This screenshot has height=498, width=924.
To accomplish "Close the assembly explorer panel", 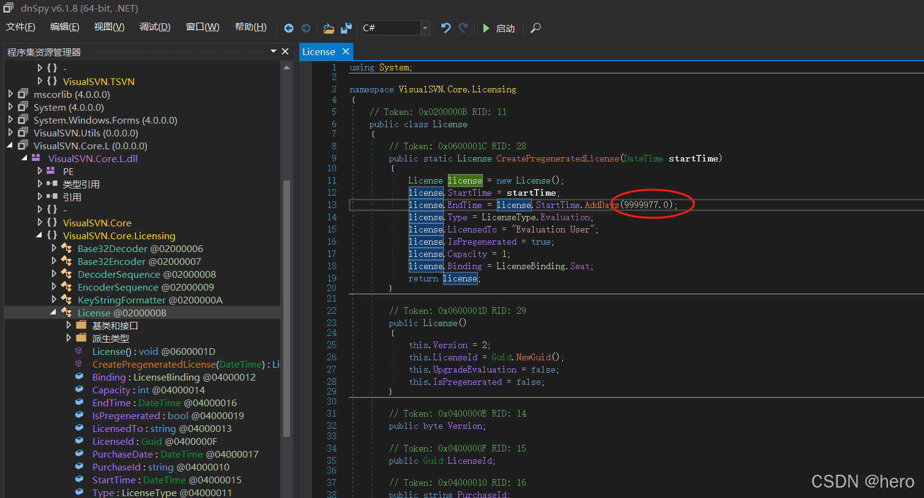I will (285, 52).
